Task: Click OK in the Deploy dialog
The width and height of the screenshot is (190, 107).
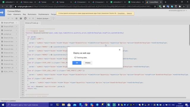Action: coord(77,63)
